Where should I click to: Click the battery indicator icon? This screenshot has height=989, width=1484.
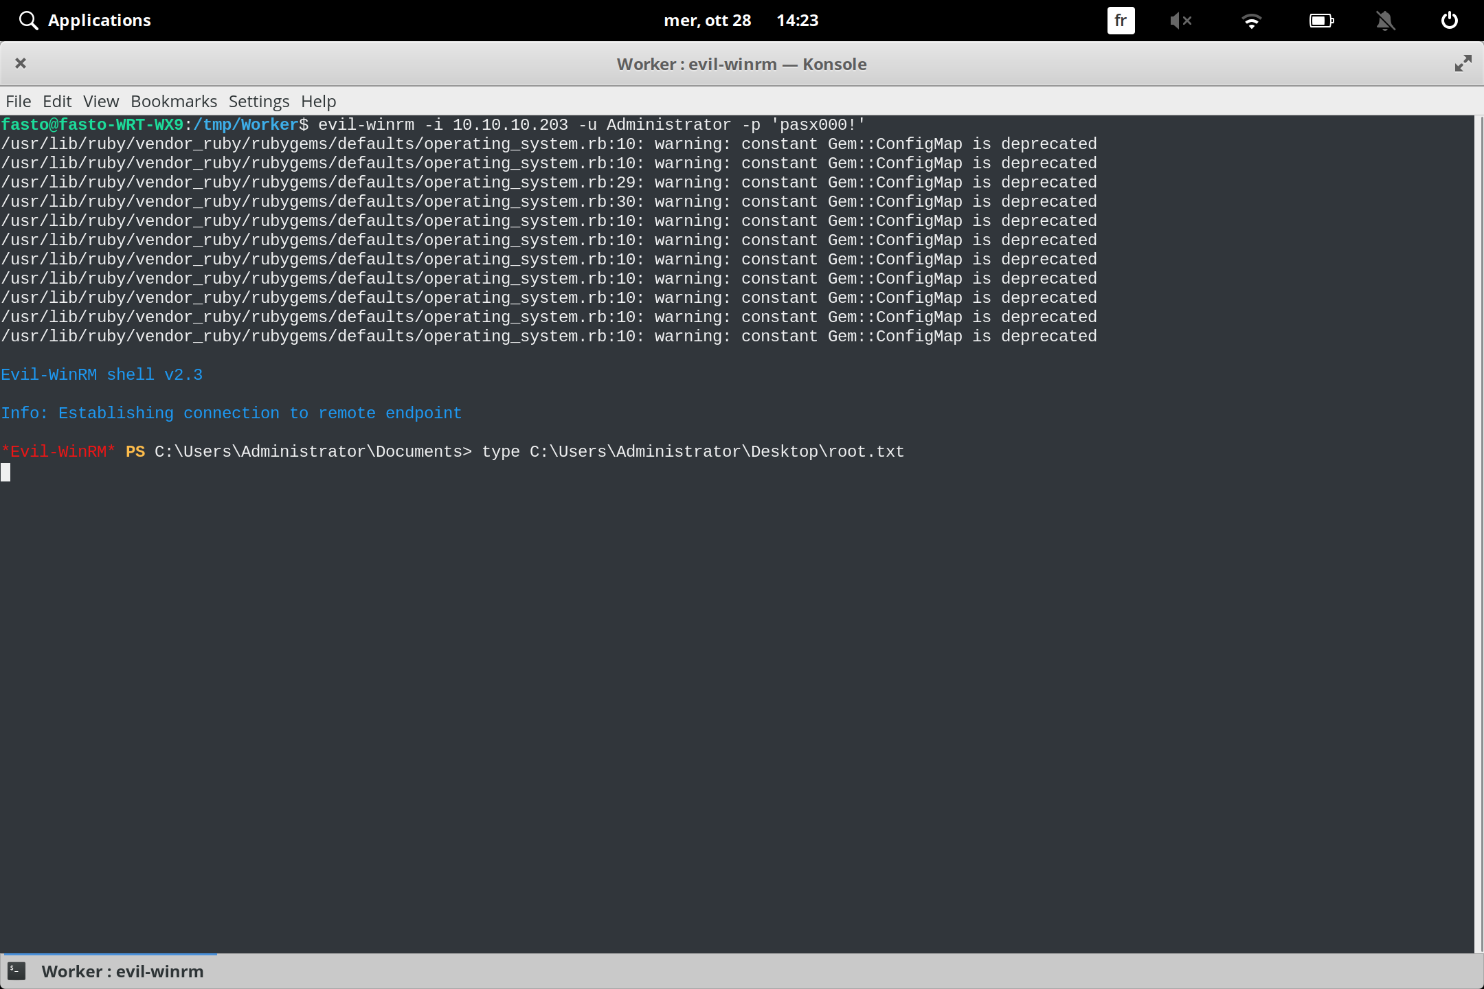1321,20
